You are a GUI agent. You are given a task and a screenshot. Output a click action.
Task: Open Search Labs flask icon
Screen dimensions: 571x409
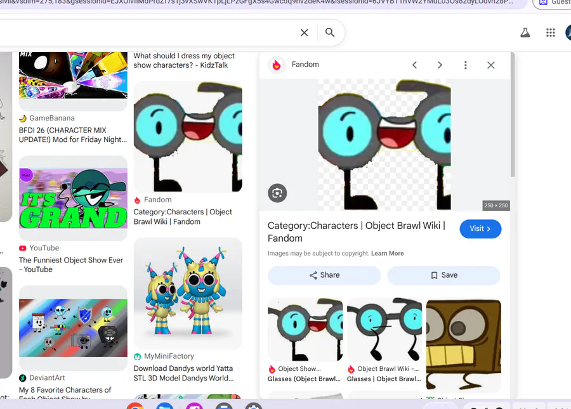click(x=525, y=33)
